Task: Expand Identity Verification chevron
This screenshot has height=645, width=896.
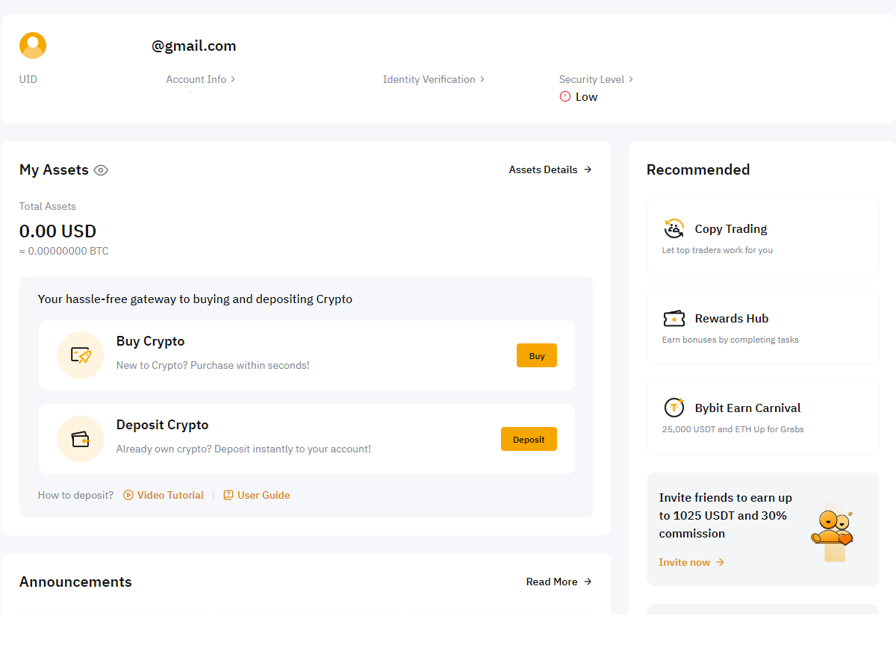Action: tap(482, 79)
